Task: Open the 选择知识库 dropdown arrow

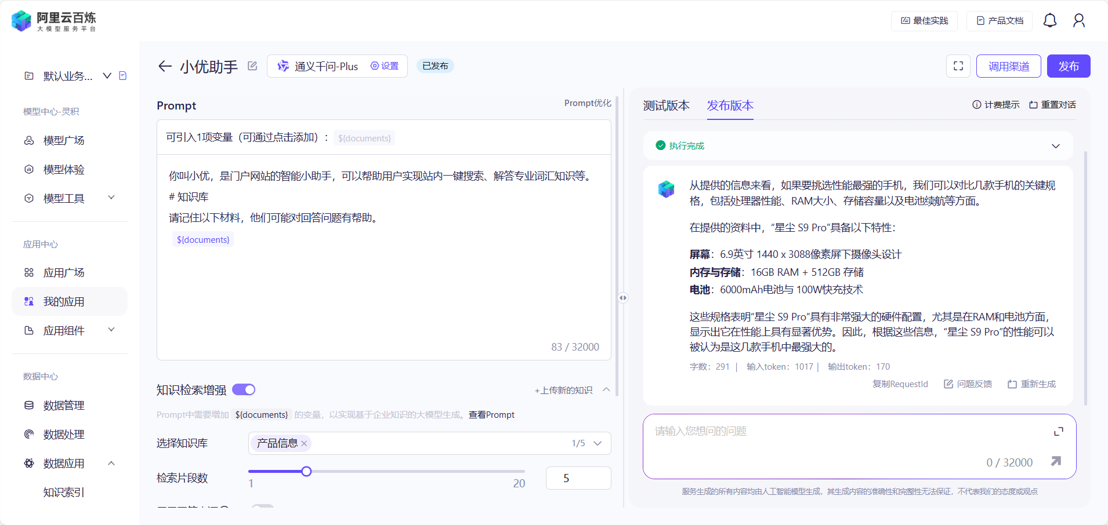Action: 598,443
